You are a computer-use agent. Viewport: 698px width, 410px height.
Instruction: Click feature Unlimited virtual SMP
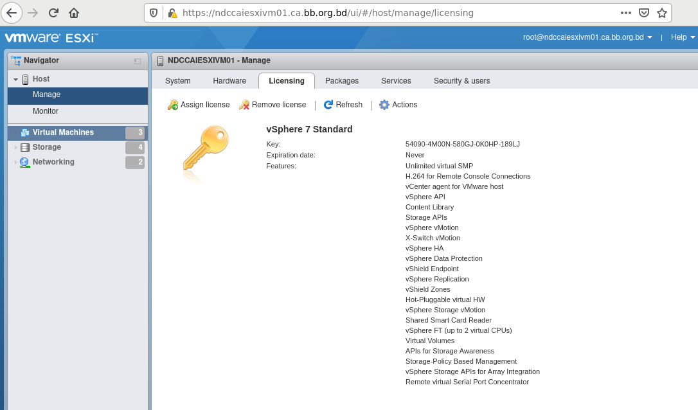(440, 166)
